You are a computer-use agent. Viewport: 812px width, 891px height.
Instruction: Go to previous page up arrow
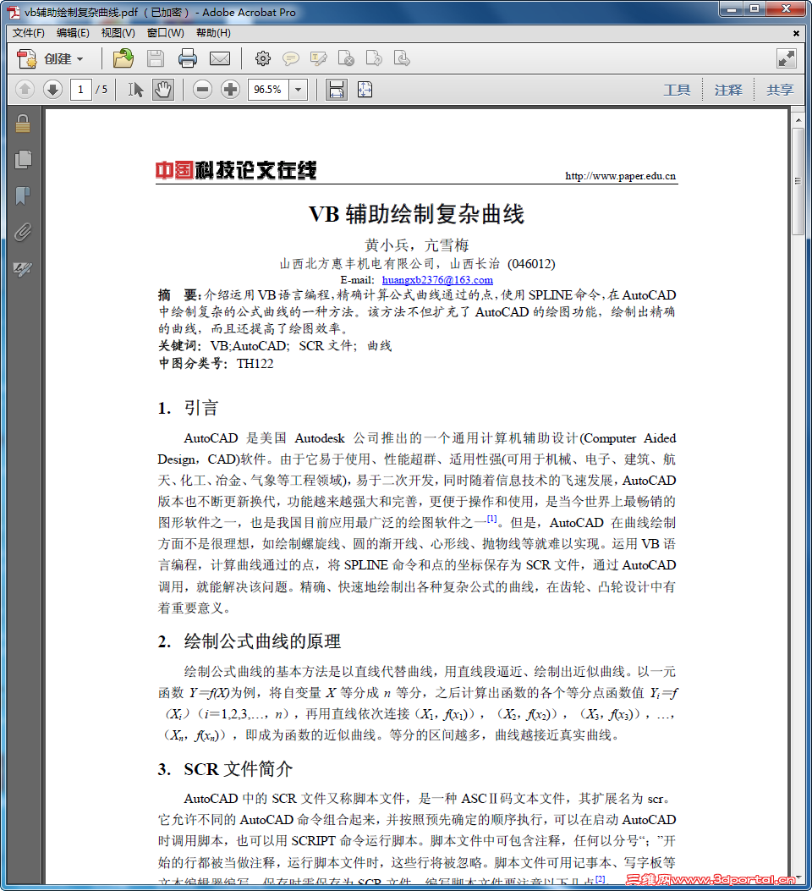[25, 89]
